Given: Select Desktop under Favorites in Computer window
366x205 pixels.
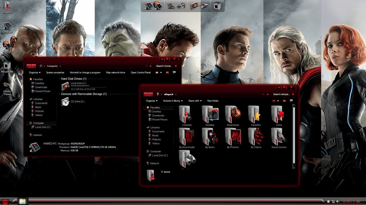Looking at the screenshot, I should pos(38,83).
